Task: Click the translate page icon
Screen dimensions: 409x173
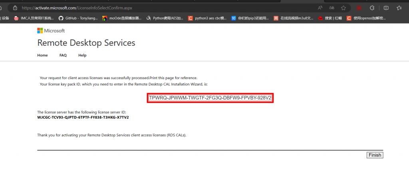Action: click(x=332, y=8)
